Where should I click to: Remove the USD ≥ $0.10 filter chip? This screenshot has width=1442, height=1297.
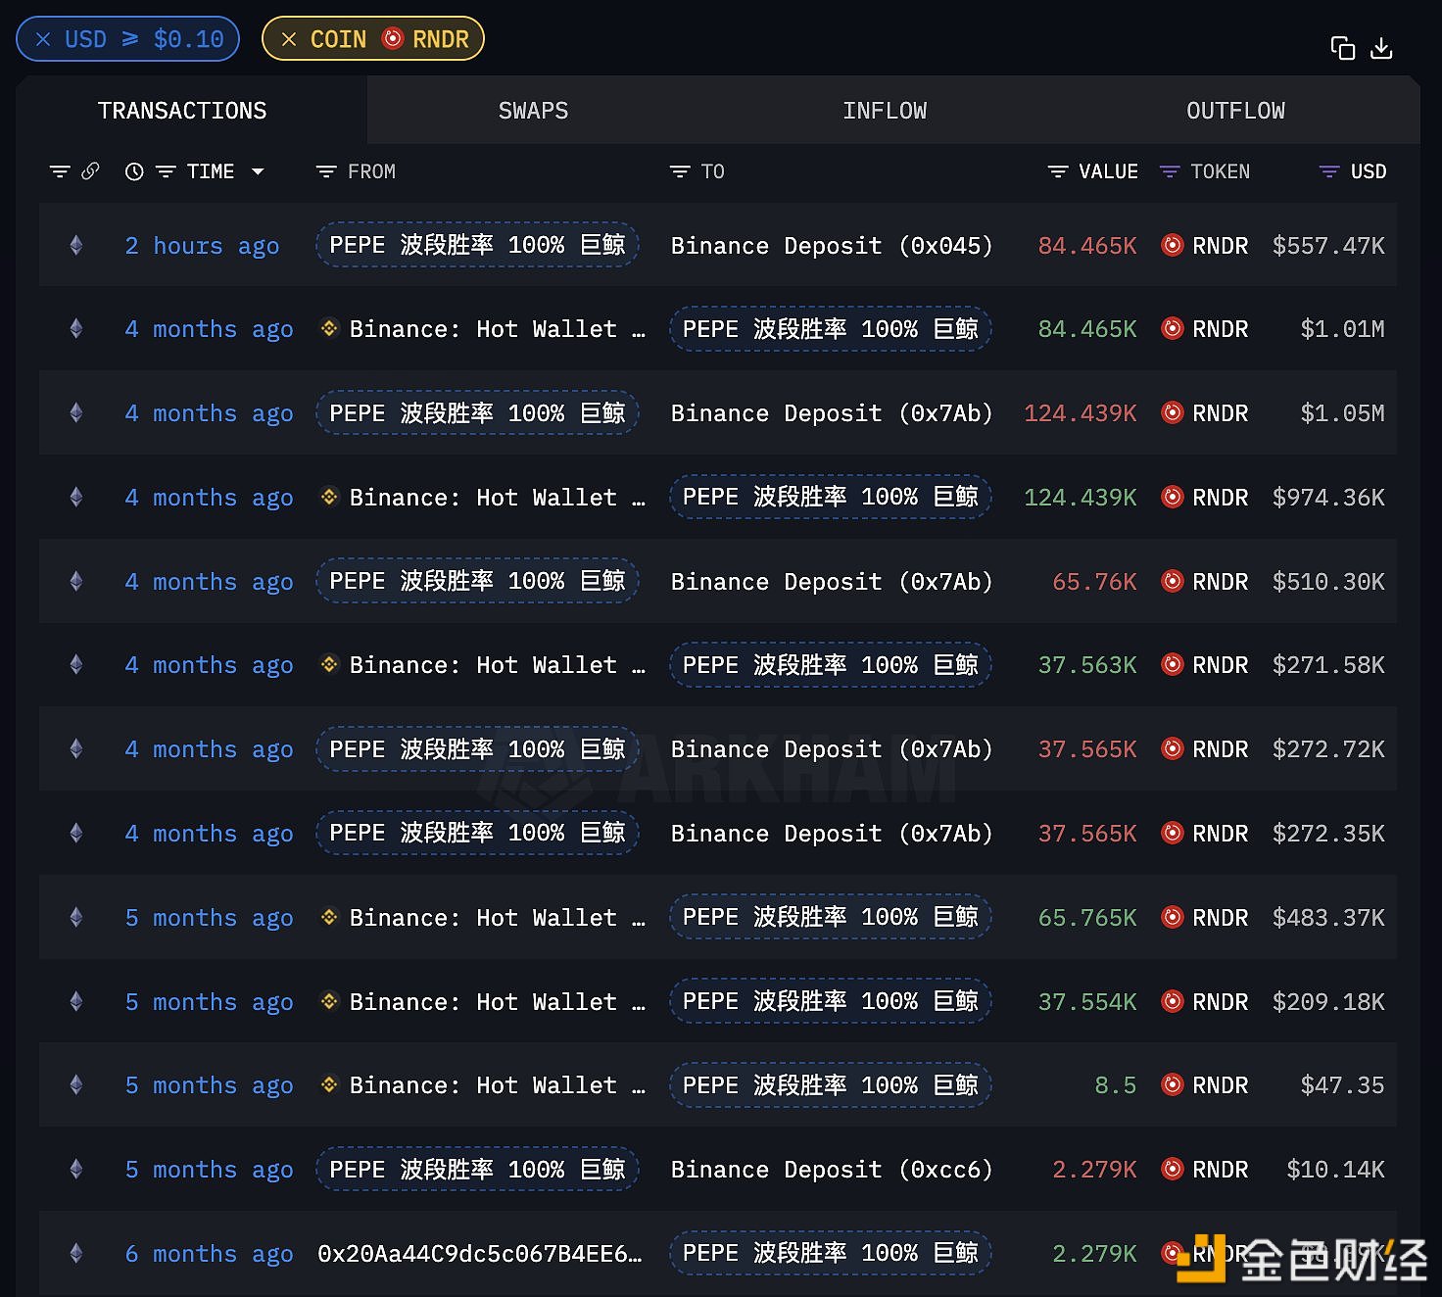tap(43, 39)
